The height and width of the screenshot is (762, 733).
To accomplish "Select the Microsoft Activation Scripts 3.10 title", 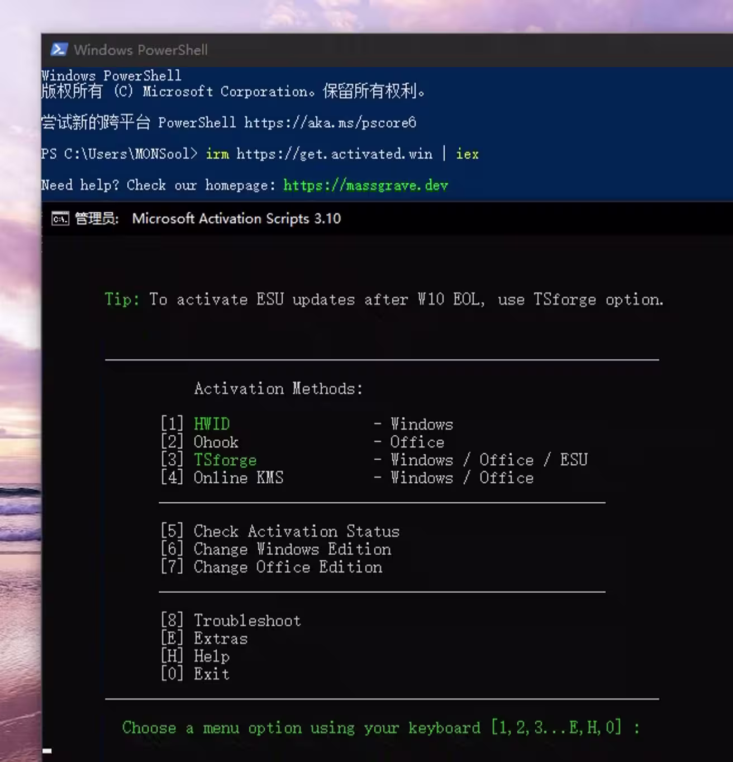I will point(237,218).
